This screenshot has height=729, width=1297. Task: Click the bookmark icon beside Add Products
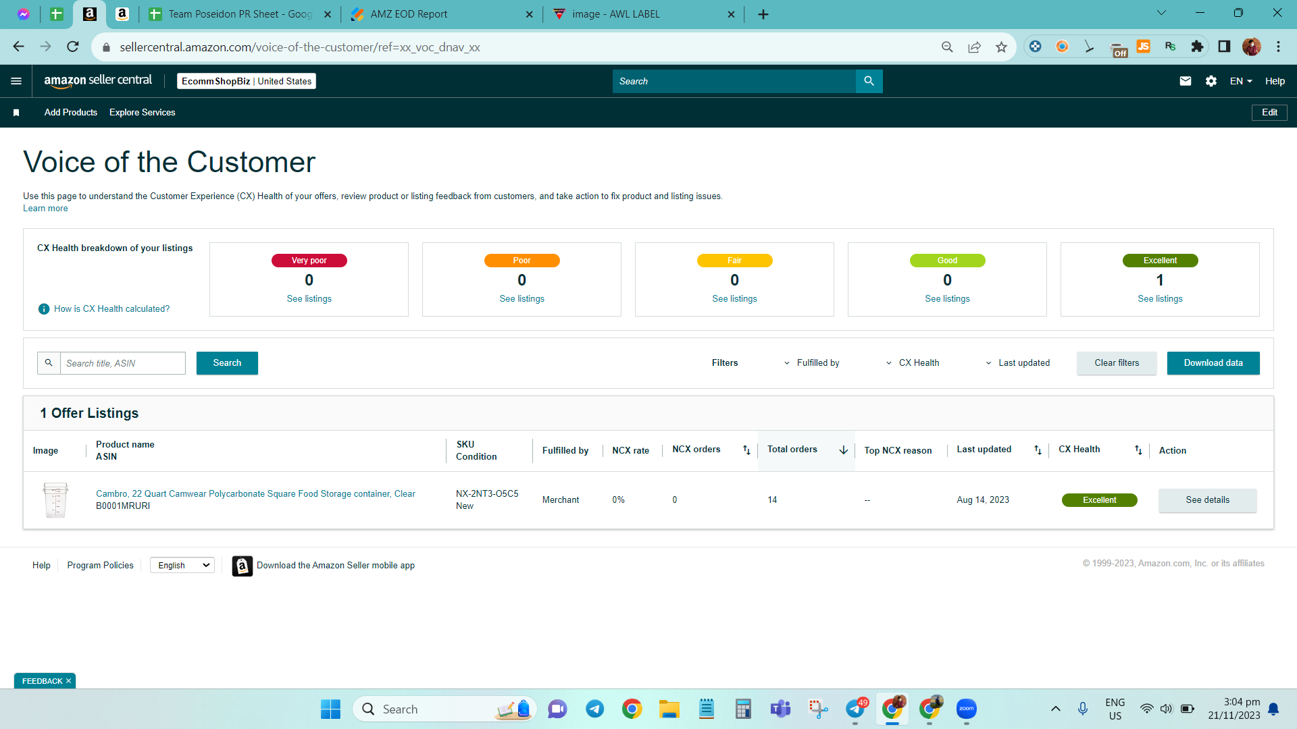(x=16, y=113)
